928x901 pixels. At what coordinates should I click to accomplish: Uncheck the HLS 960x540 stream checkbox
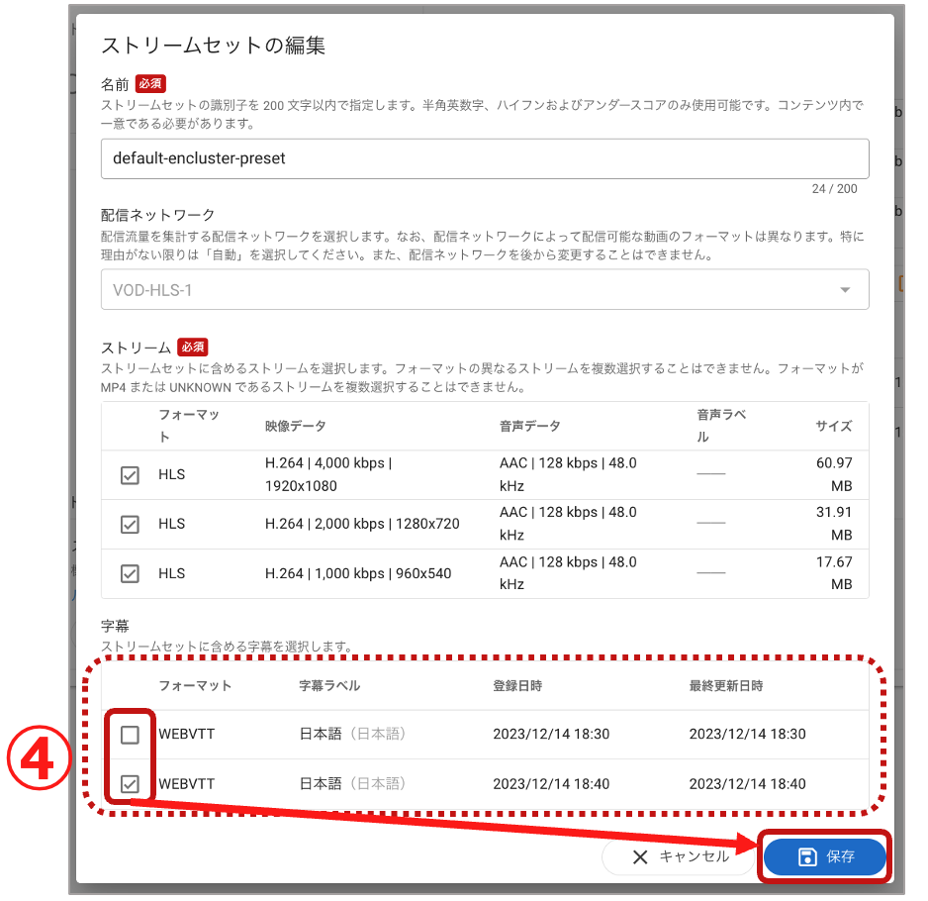click(x=130, y=573)
